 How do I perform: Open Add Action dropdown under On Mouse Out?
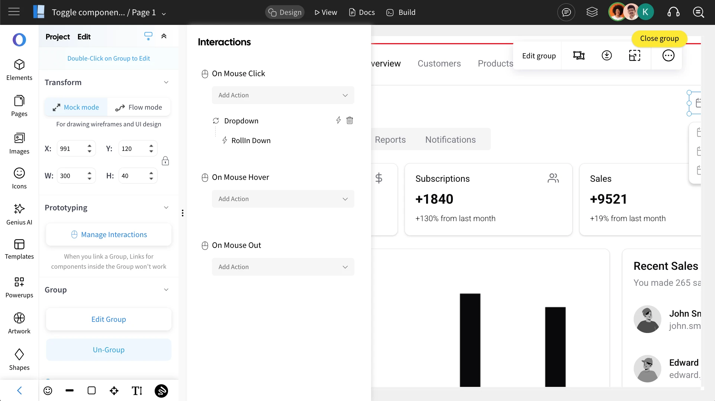pyautogui.click(x=283, y=267)
